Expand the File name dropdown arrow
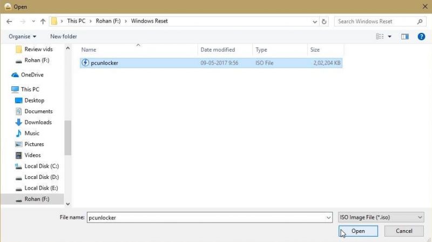Viewport: 432px width, 242px height. point(328,218)
